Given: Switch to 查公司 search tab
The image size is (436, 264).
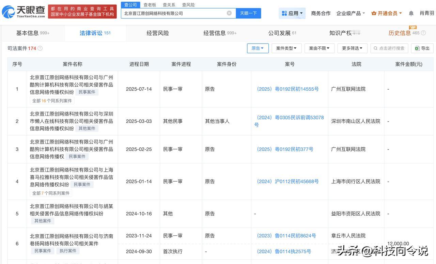Looking at the screenshot, I should point(130,5).
